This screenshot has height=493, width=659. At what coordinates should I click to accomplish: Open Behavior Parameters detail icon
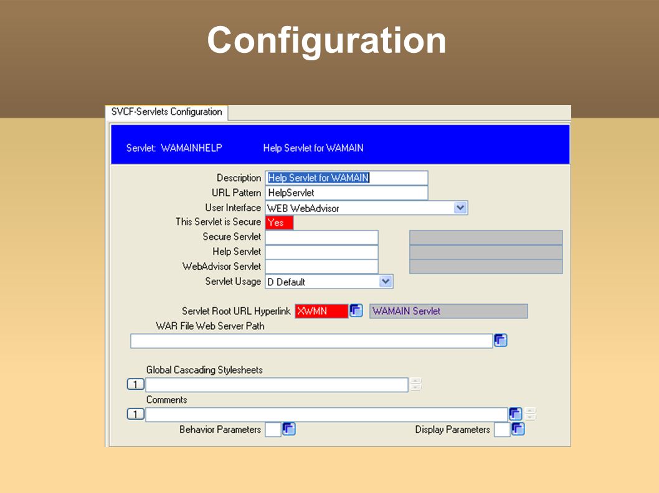289,429
